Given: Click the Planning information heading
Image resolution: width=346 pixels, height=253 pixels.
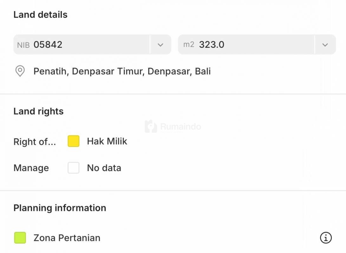Looking at the screenshot, I should coord(60,208).
